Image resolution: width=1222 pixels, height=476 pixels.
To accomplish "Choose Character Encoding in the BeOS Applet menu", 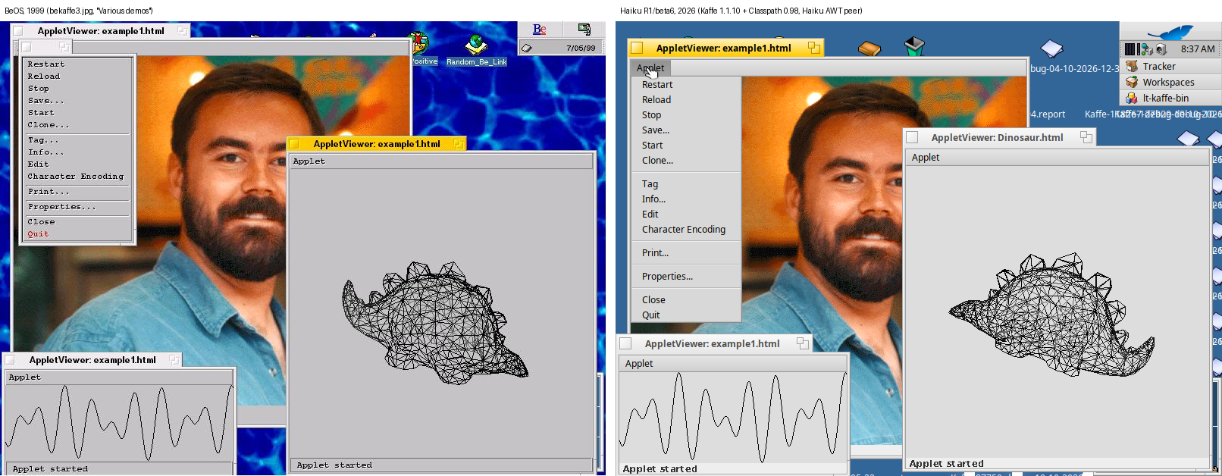I will pos(78,177).
